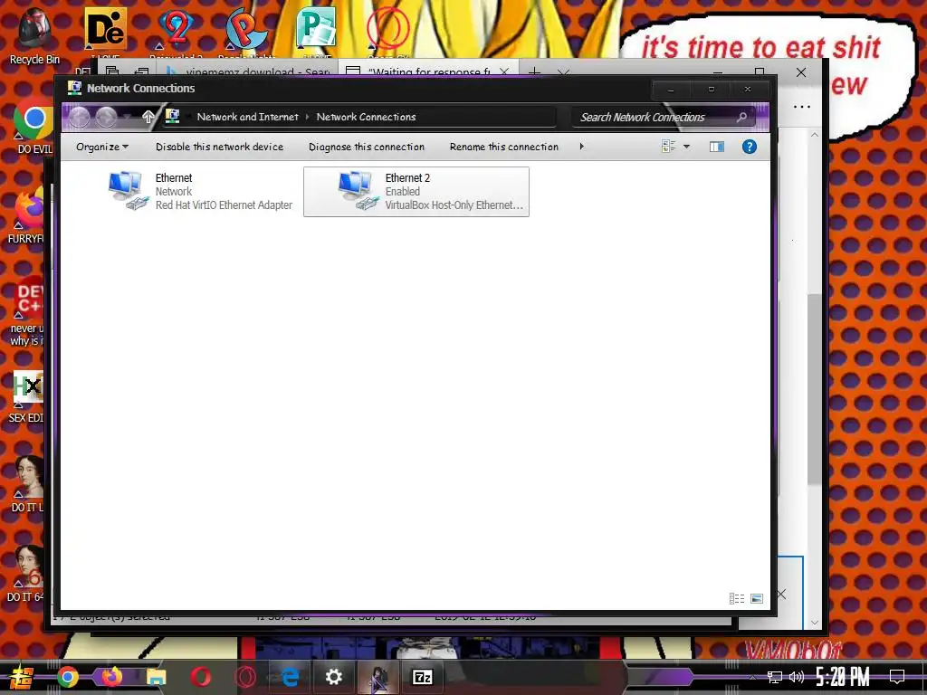This screenshot has width=927, height=695.
Task: Click the volume tray icon
Action: [x=797, y=677]
